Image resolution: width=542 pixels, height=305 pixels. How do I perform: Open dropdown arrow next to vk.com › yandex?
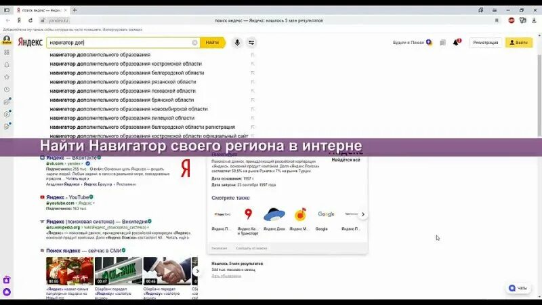[83, 163]
